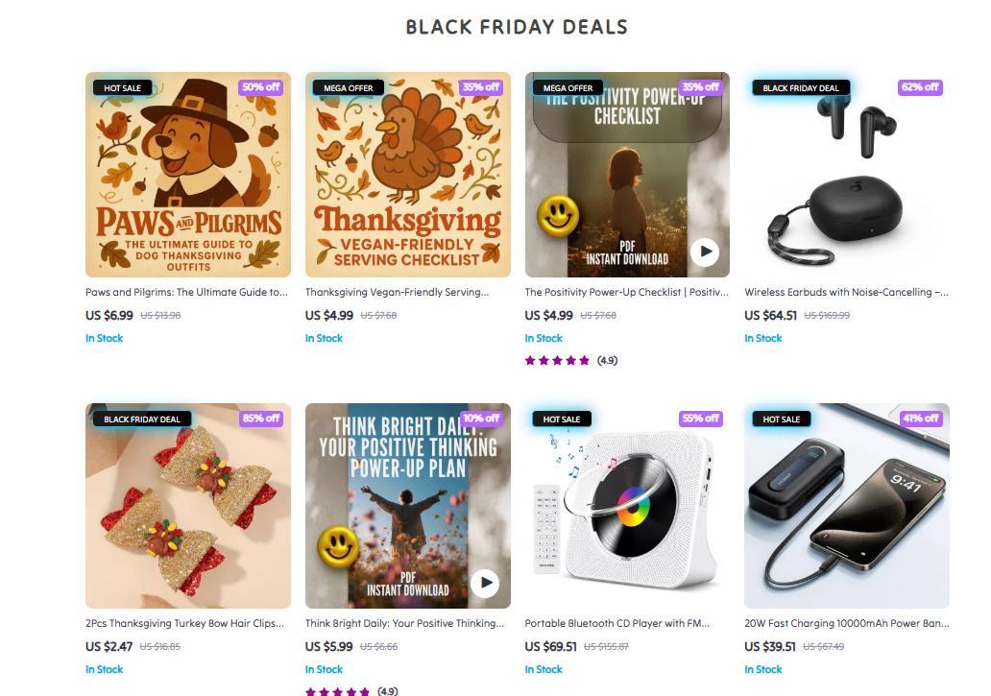
Task: Open the Wireless Earbuds with Noise-Cancelling title
Action: tap(846, 292)
